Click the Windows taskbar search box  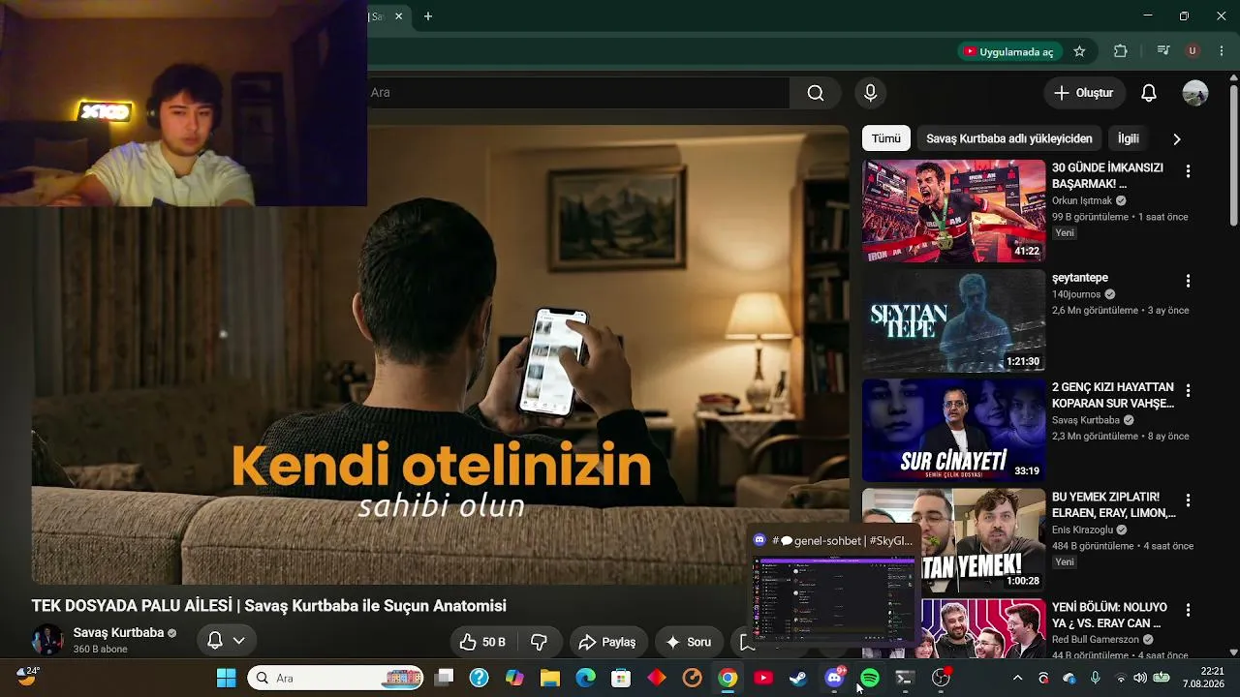[335, 679]
